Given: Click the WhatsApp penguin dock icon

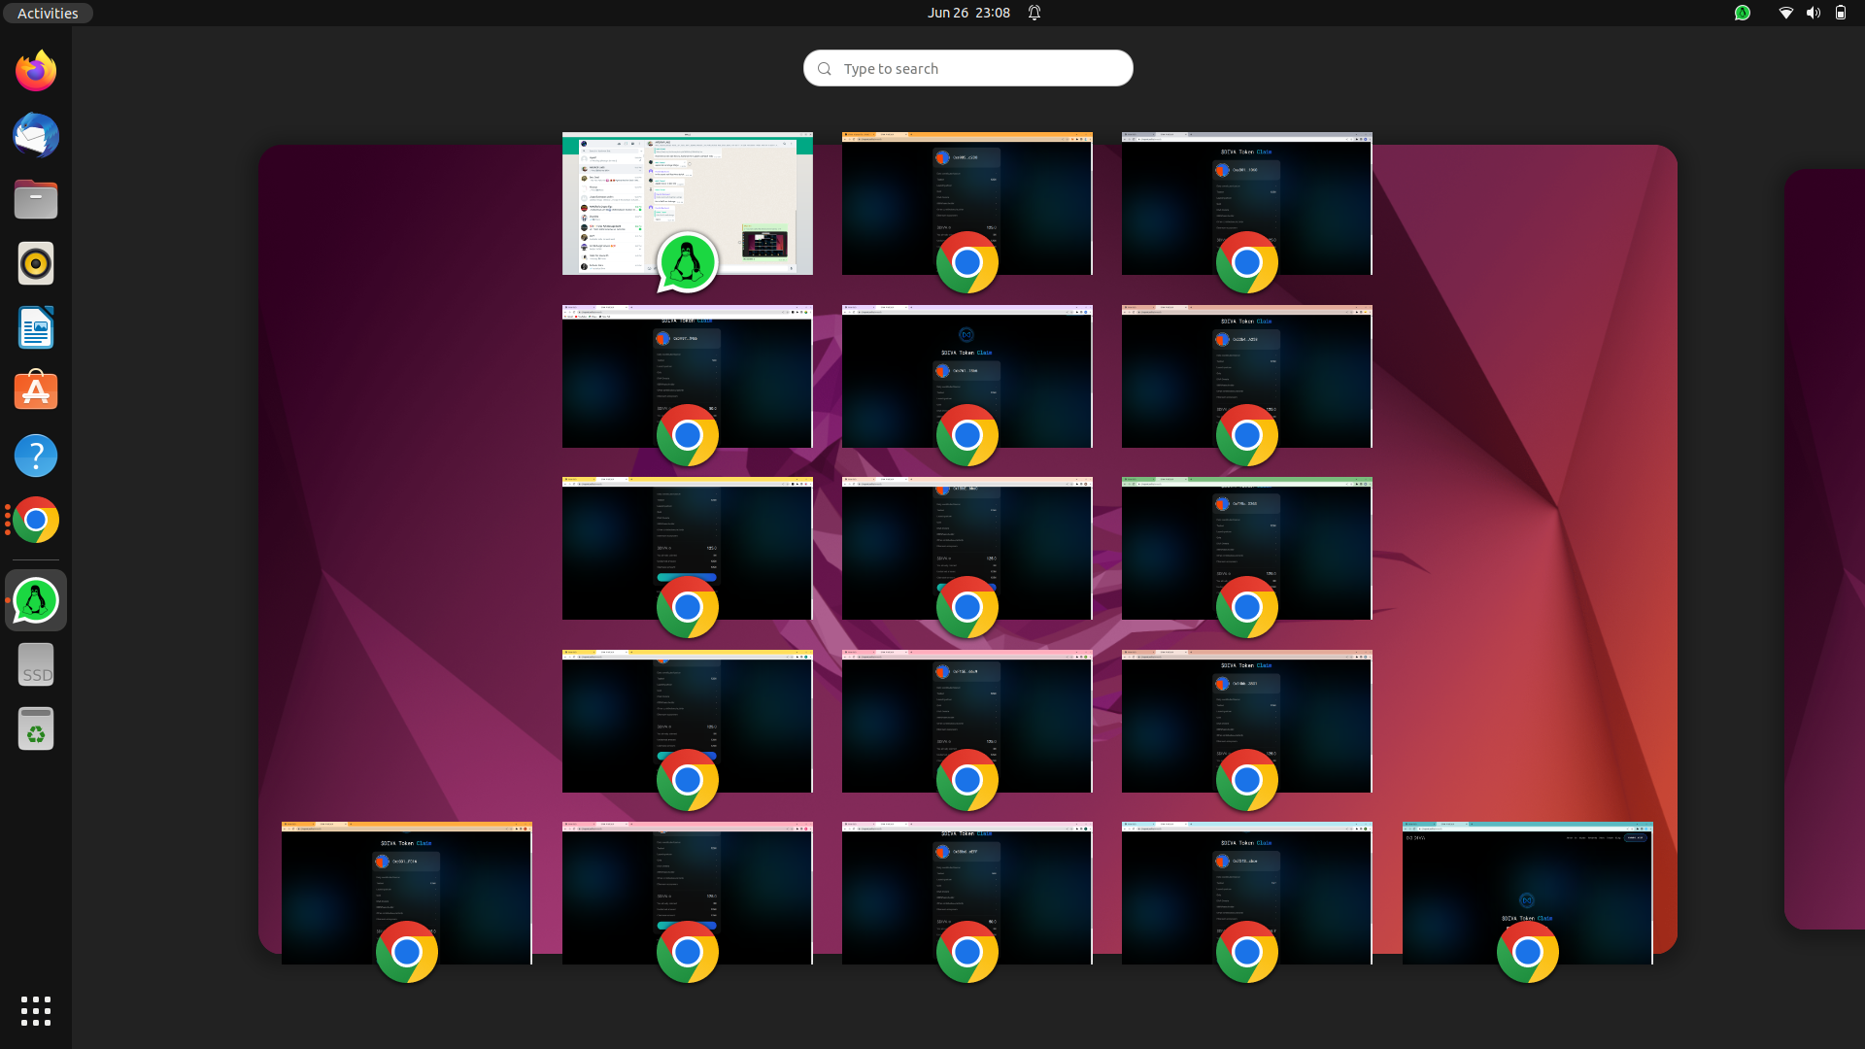Looking at the screenshot, I should click(x=36, y=600).
